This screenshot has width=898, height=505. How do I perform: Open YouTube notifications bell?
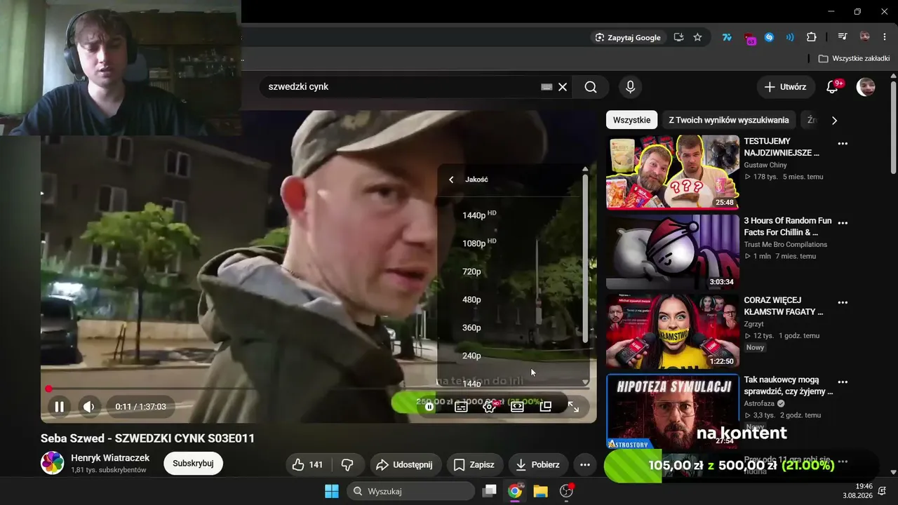point(833,87)
